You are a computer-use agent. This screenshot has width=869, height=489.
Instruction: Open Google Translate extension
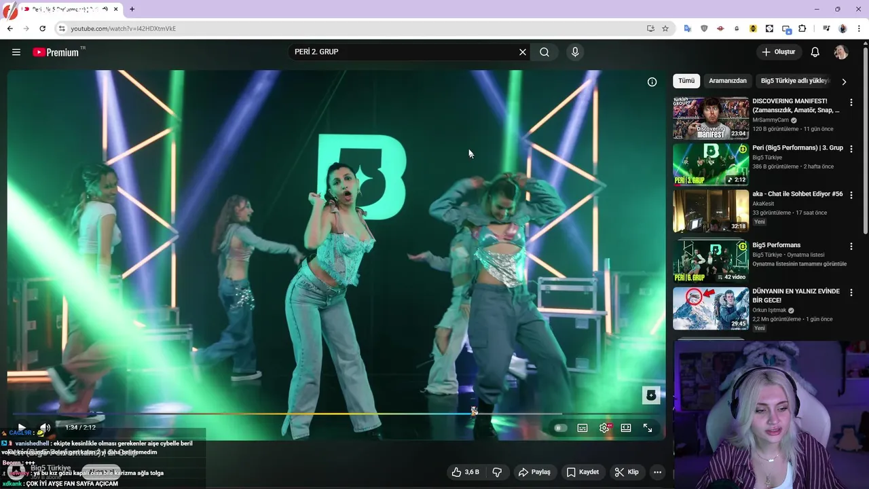click(x=688, y=29)
